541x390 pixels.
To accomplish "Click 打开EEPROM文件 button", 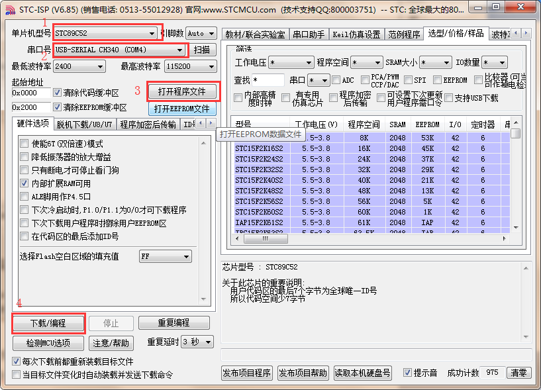I will click(182, 109).
